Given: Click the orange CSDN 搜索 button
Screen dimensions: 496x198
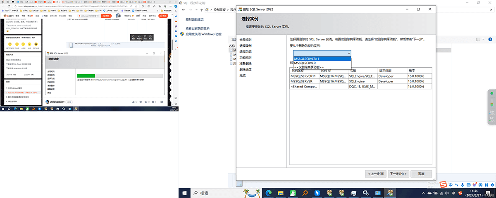Looking at the screenshot, I should [105, 16].
